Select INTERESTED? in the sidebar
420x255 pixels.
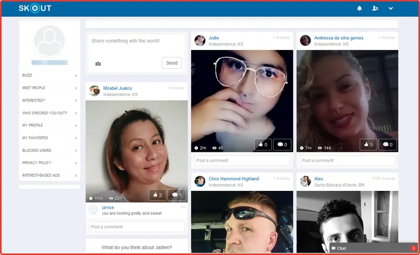pyautogui.click(x=50, y=100)
